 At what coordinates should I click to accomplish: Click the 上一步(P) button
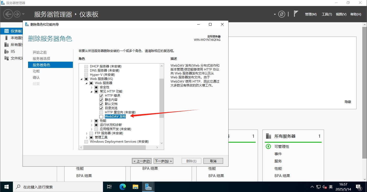click(x=142, y=161)
